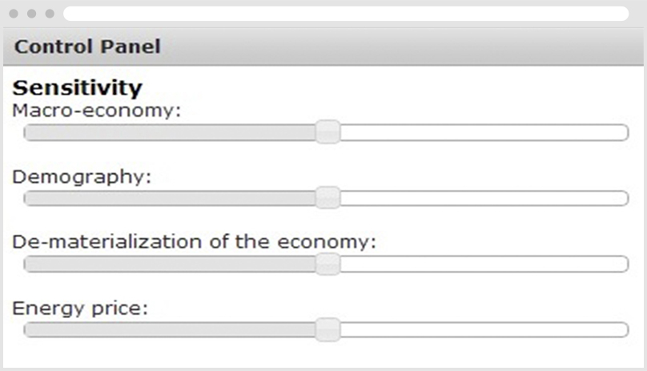Click the Macro-economy slider handle
Screen dimensions: 647x371
point(327,132)
